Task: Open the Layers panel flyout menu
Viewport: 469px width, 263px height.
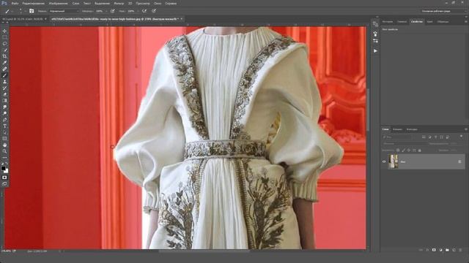Action: click(466, 129)
